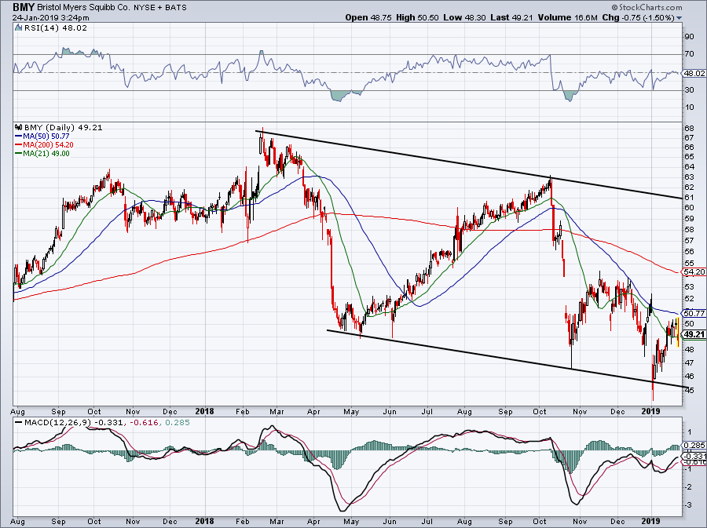Click the -0.331 tag on the MACD axis

pos(694,456)
